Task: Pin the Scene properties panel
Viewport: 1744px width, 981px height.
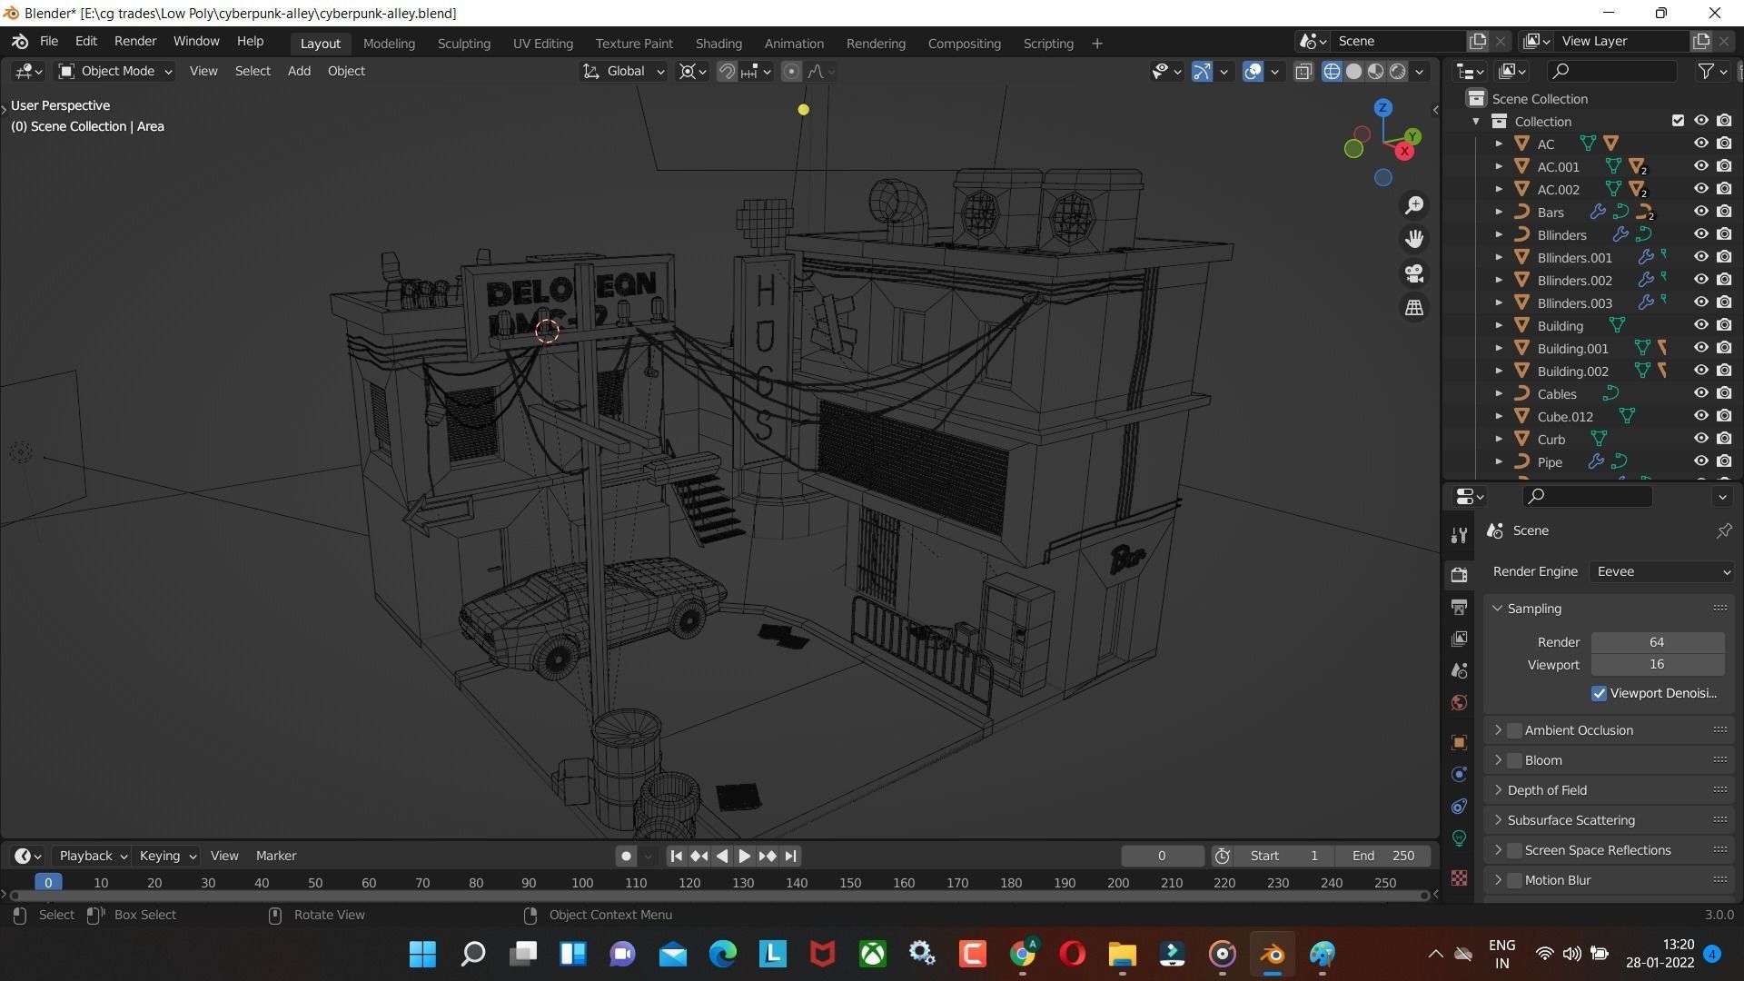Action: tap(1723, 530)
